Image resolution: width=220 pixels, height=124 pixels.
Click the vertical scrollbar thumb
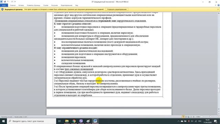[x=219, y=88]
